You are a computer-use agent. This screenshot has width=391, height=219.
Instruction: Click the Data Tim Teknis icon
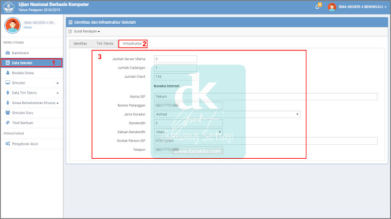[8, 92]
